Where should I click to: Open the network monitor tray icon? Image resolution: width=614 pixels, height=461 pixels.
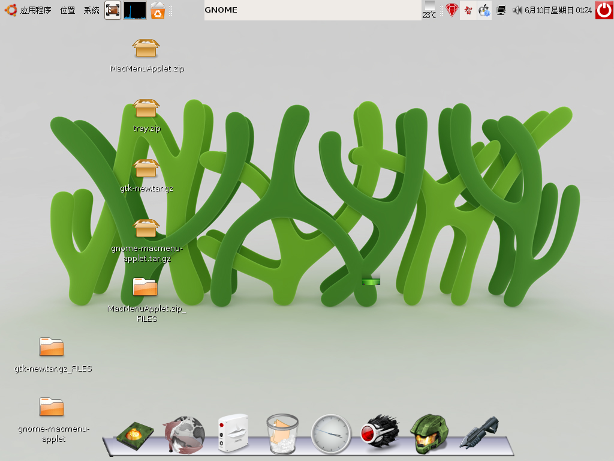pos(501,10)
